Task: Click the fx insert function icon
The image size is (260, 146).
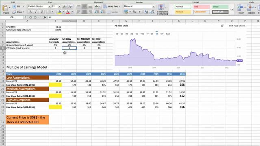Action: (45, 17)
